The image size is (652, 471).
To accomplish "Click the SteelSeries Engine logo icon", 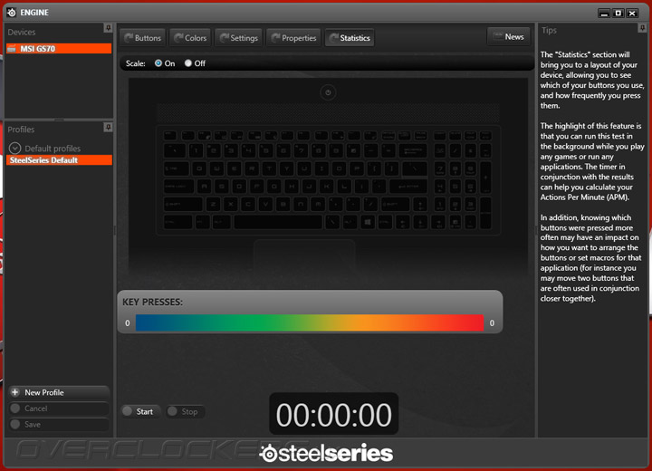I will (11, 13).
